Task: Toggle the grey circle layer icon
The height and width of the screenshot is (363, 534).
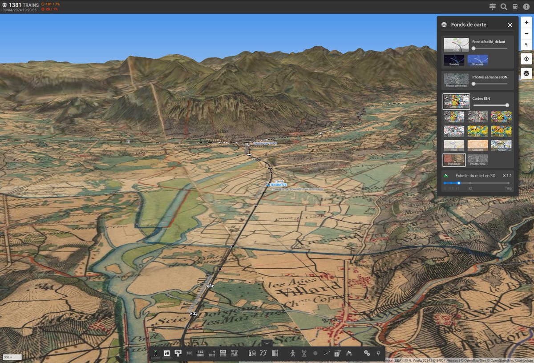Action: [x=315, y=353]
